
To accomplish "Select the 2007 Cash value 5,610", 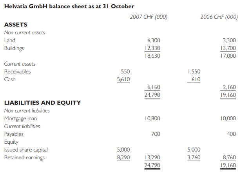I will (x=123, y=79).
